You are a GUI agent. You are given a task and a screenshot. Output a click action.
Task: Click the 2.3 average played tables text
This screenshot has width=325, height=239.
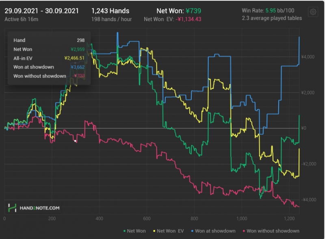click(x=272, y=18)
